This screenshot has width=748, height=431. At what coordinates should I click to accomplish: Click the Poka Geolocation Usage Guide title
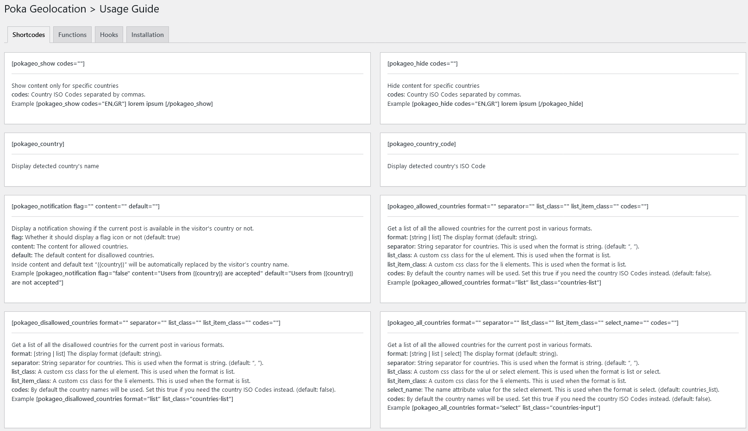(81, 9)
